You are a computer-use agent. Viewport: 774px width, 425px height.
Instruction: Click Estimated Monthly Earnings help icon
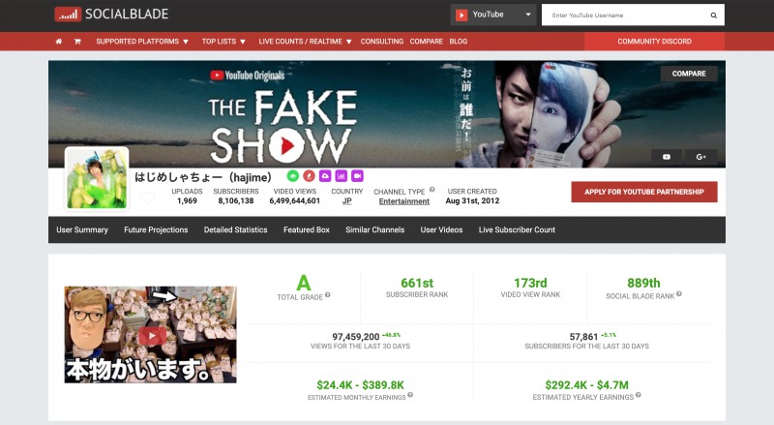pyautogui.click(x=410, y=395)
